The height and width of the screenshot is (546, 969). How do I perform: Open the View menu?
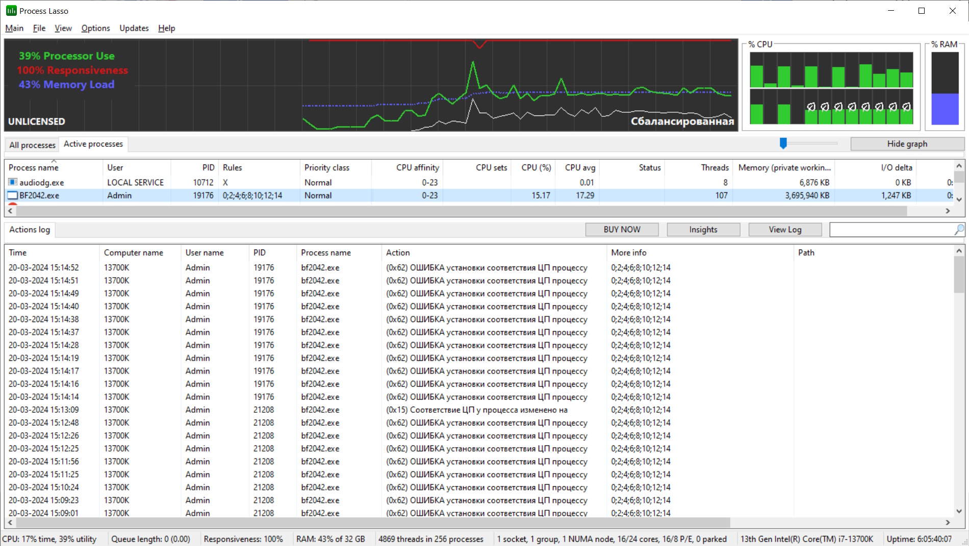click(63, 28)
